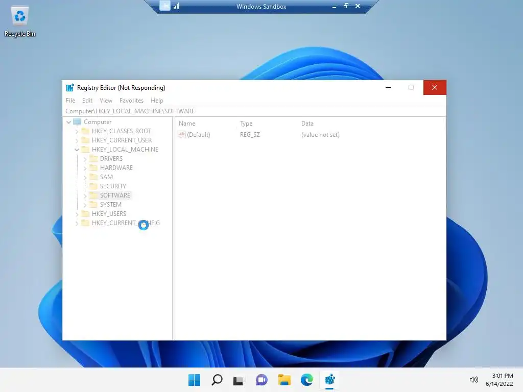The image size is (523, 392).
Task: Click the registry address bar path
Action: coord(254,111)
